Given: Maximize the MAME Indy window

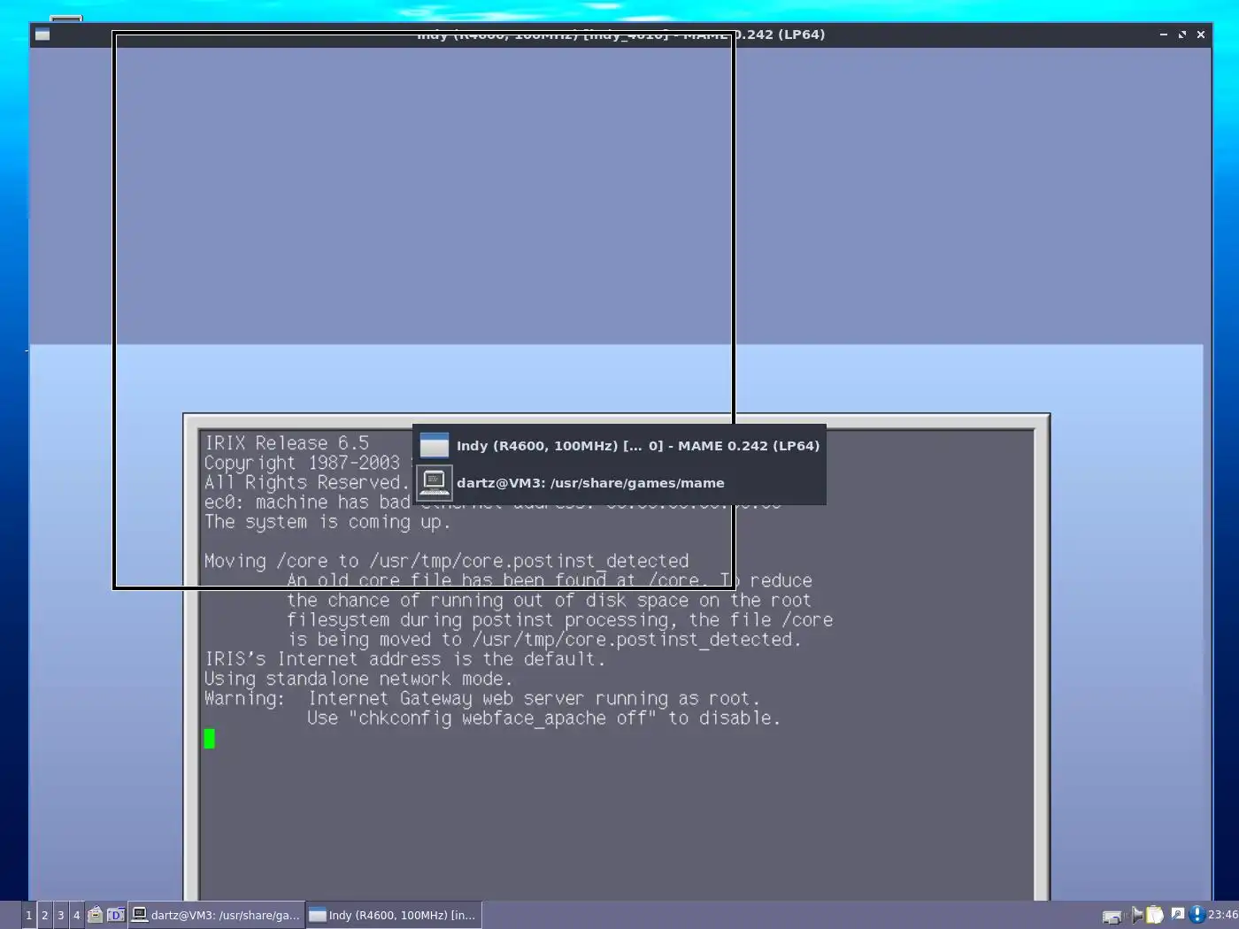Looking at the screenshot, I should pyautogui.click(x=1181, y=35).
